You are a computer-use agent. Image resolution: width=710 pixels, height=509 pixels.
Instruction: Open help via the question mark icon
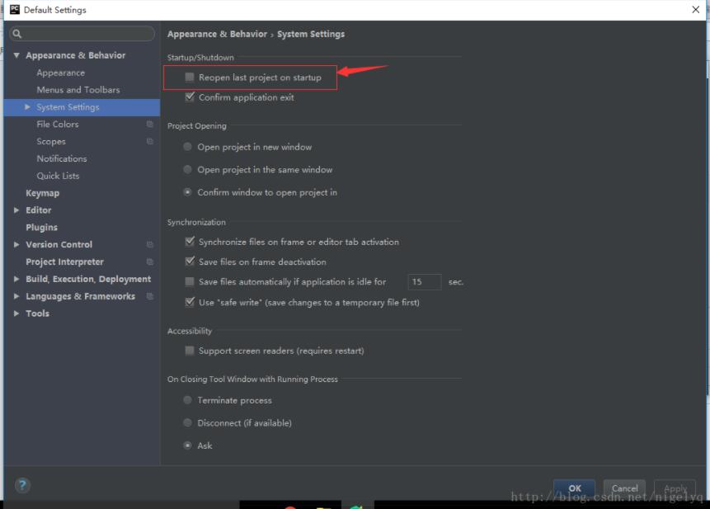[21, 485]
